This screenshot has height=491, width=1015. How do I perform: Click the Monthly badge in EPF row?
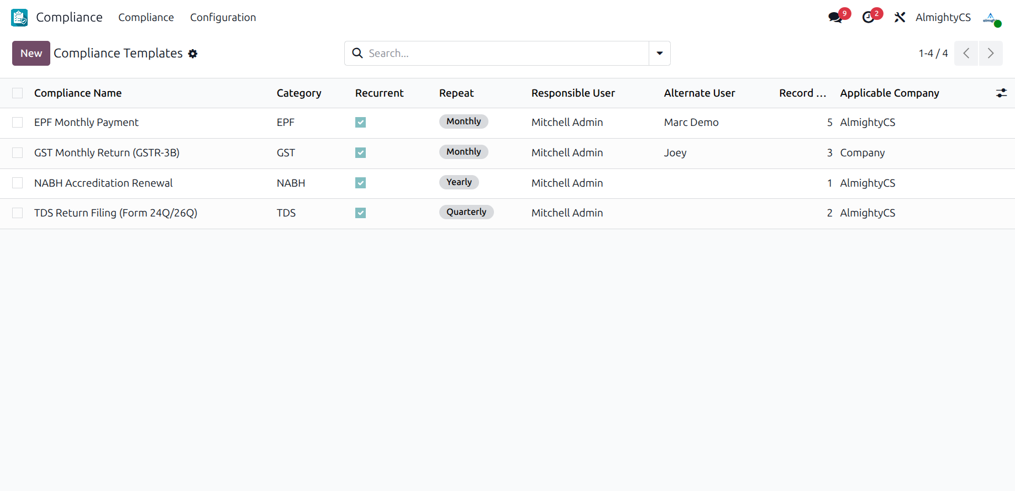pyautogui.click(x=464, y=122)
